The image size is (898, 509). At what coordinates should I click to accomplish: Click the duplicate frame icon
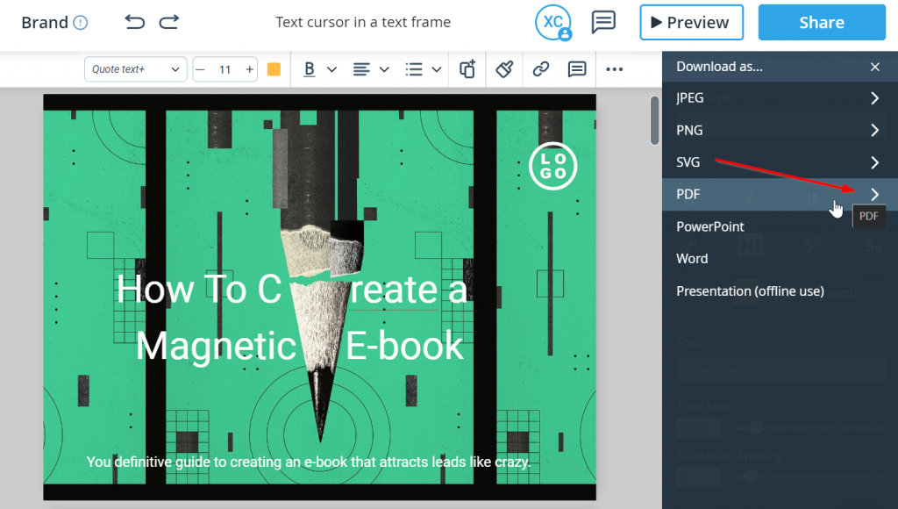467,68
